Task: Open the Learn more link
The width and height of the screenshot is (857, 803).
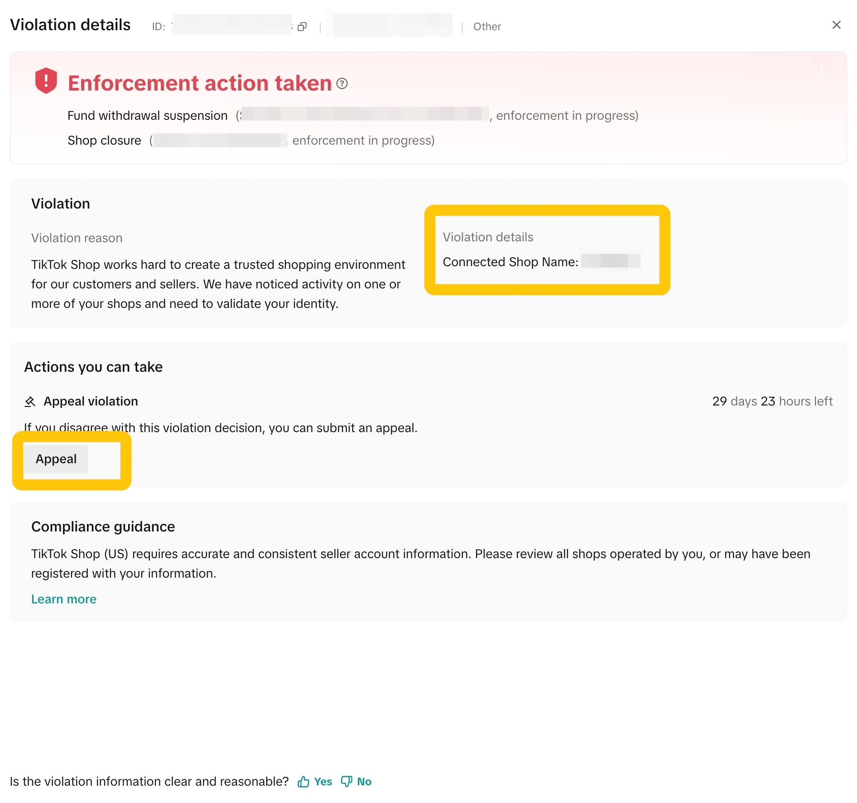Action: coord(64,599)
